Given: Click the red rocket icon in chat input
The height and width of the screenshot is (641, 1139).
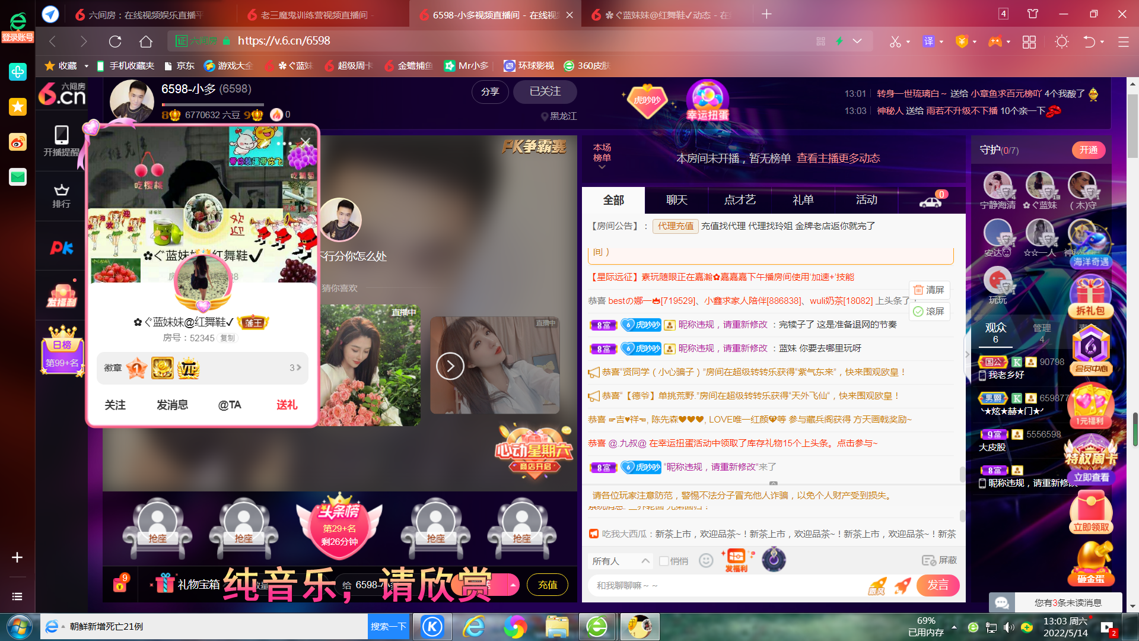Looking at the screenshot, I should tap(902, 585).
